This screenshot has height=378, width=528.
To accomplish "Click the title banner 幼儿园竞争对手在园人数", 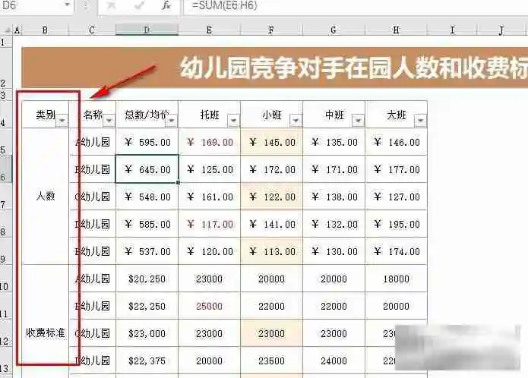I will pyautogui.click(x=275, y=68).
